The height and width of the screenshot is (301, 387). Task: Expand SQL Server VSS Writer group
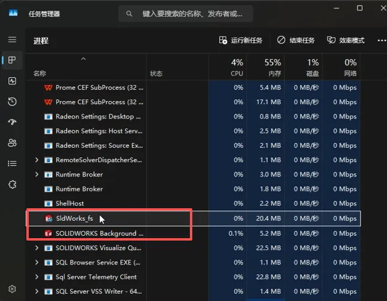pyautogui.click(x=37, y=291)
